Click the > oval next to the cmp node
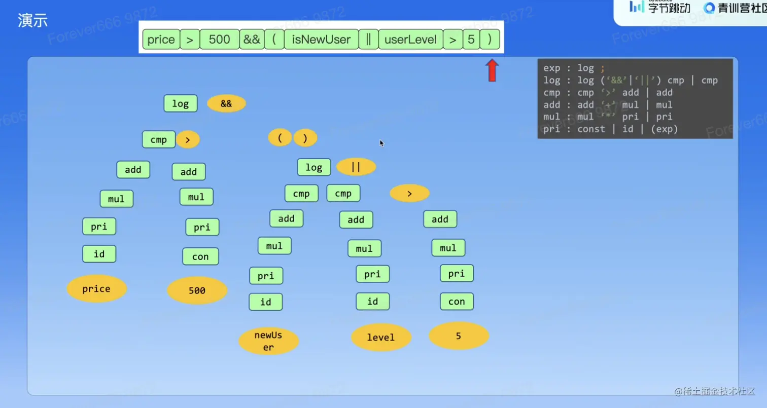The image size is (767, 408). tap(188, 140)
